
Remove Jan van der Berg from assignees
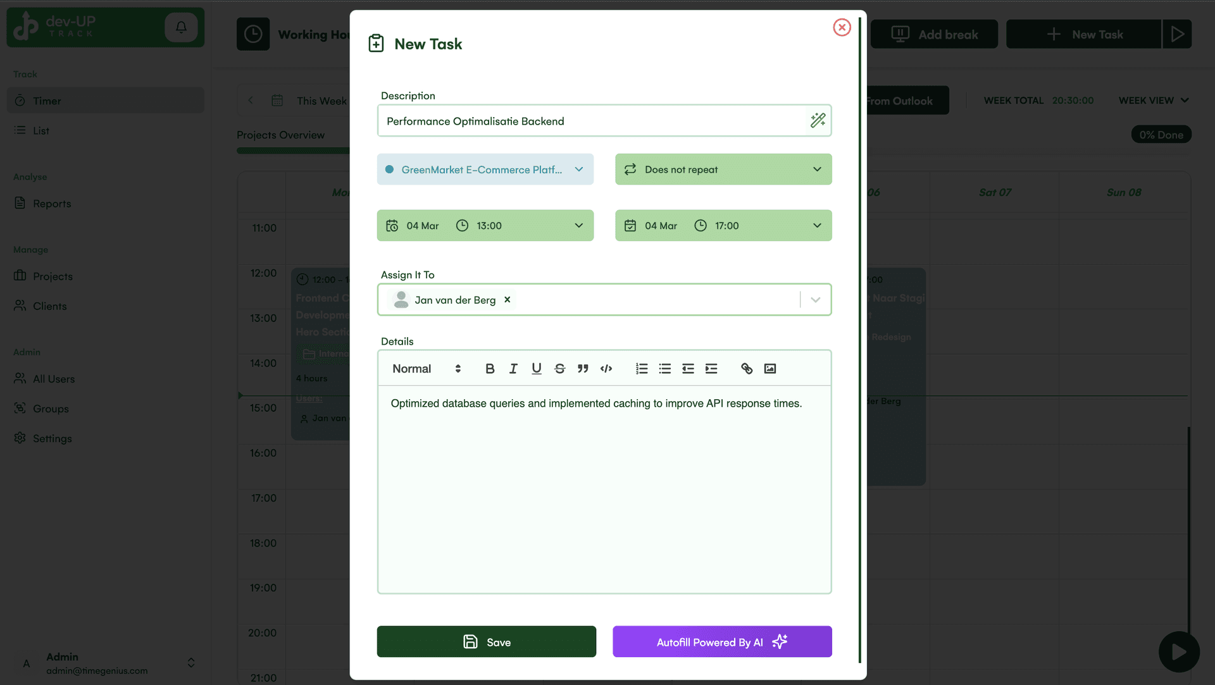(507, 300)
